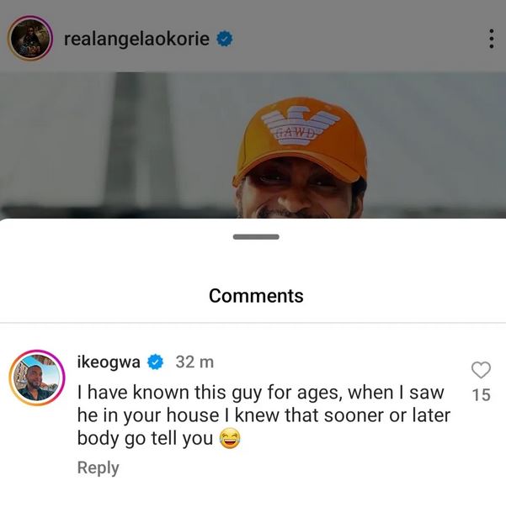Click verified badge beside realangelaokorie
The width and height of the screenshot is (506, 507).
[x=226, y=39]
